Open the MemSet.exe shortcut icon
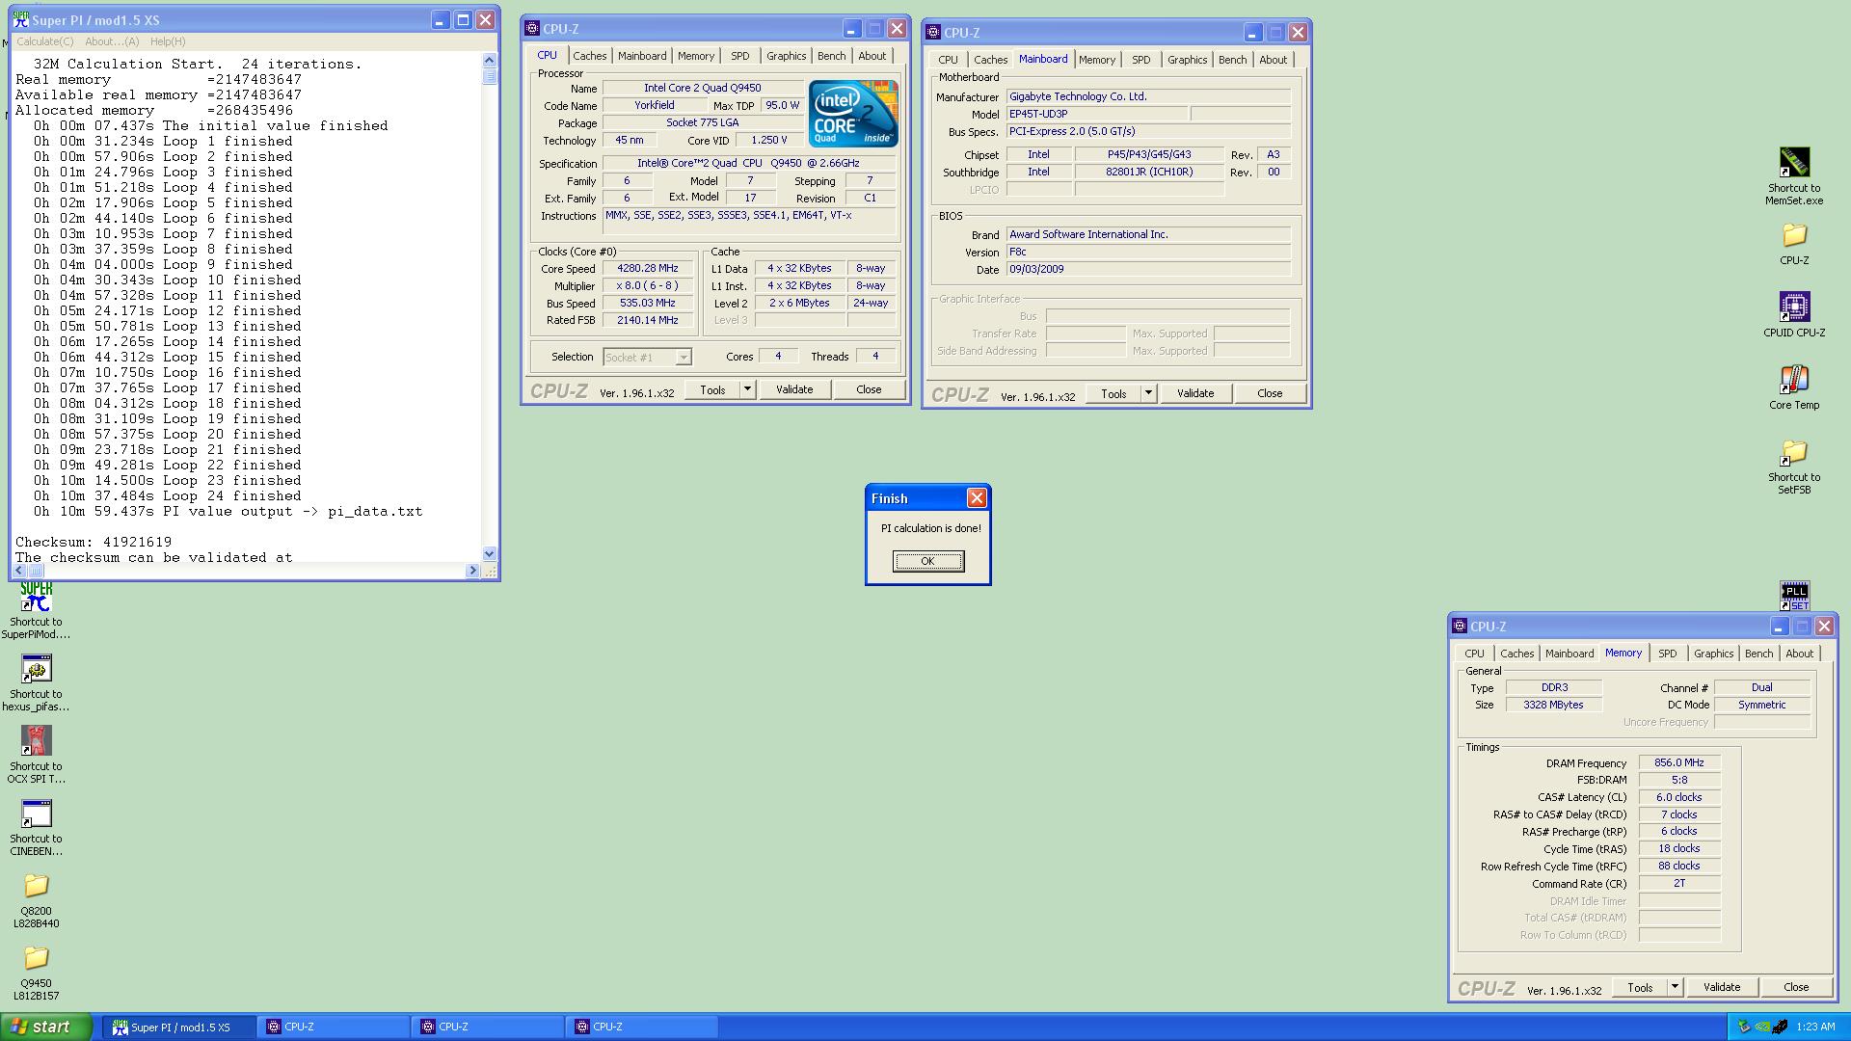This screenshot has width=1851, height=1041. tap(1794, 162)
